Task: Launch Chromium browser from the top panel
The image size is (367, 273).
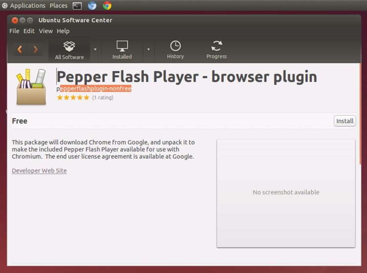Action: pyautogui.click(x=92, y=5)
